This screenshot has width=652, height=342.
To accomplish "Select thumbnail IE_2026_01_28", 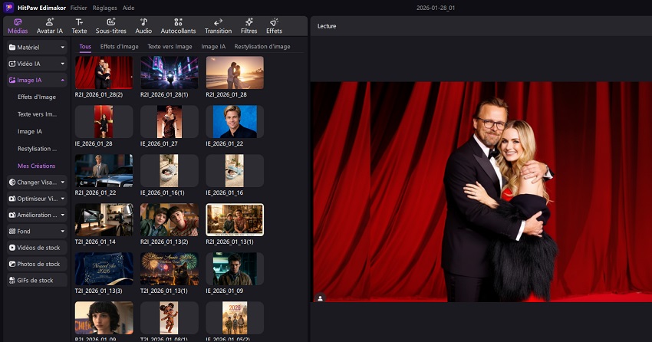I will tap(104, 122).
